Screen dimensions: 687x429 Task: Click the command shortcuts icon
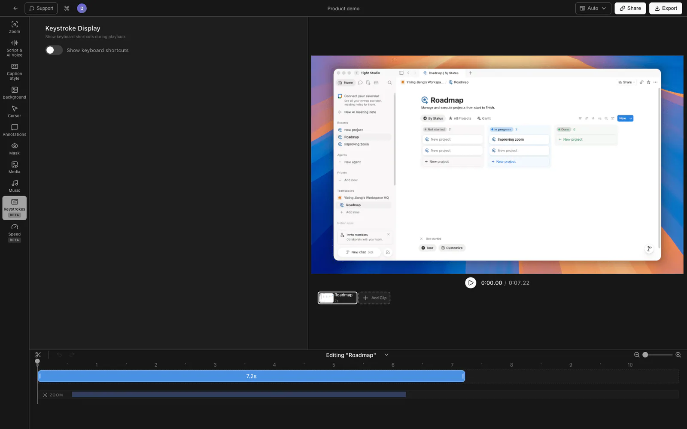point(67,8)
